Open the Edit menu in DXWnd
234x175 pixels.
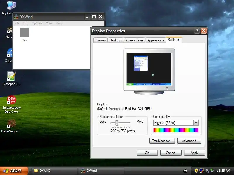[25, 23]
